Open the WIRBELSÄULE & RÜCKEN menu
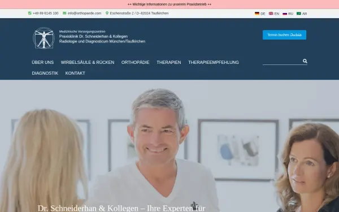This screenshot has height=212, width=339. click(88, 62)
